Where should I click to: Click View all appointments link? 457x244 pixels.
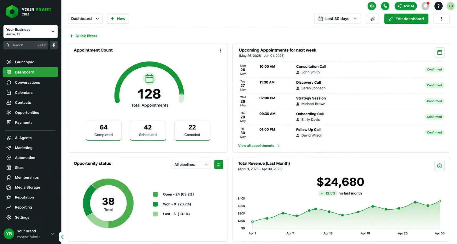point(259,146)
